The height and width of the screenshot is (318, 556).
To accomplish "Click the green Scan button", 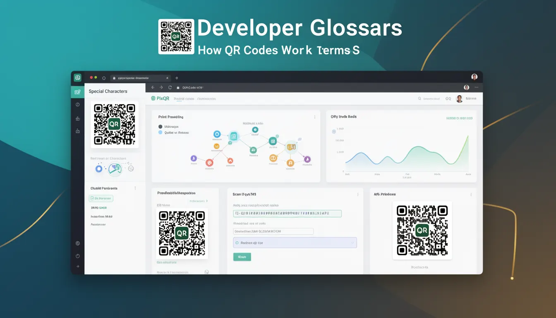I will pyautogui.click(x=242, y=257).
